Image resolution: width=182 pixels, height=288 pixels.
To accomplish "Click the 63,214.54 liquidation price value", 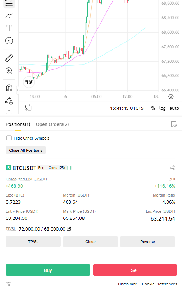I will pyautogui.click(x=163, y=218).
